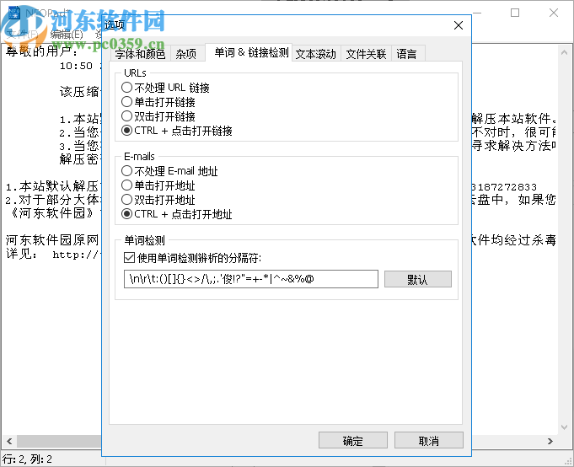
Task: Click the 默认 button
Action: [x=418, y=279]
